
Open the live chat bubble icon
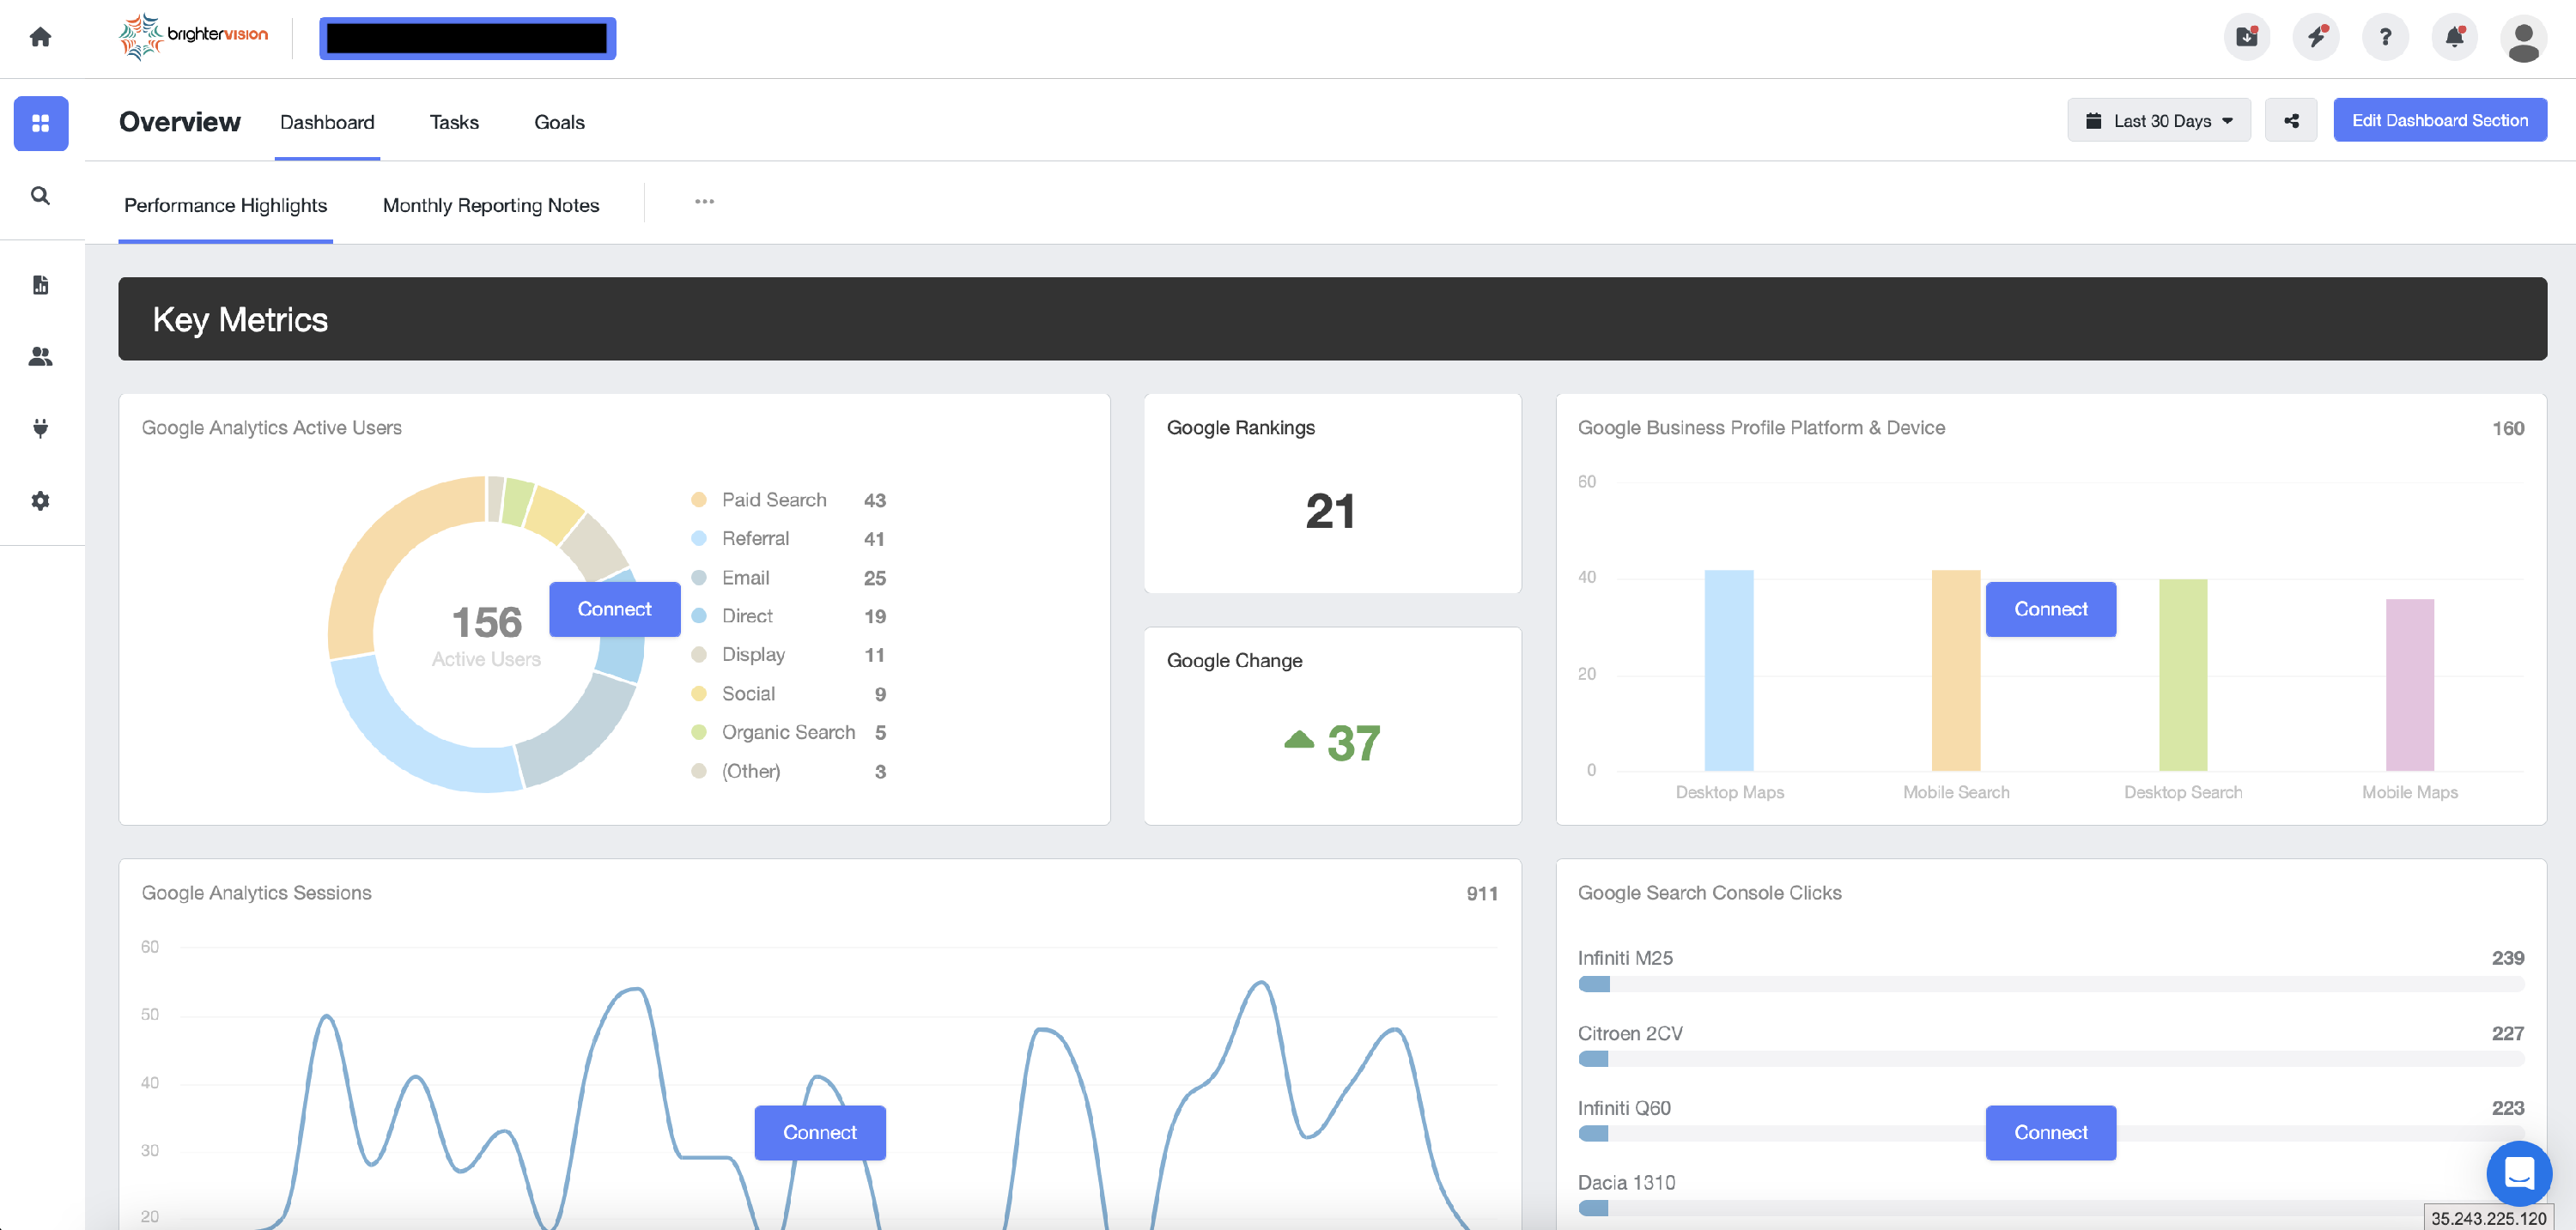(2519, 1173)
